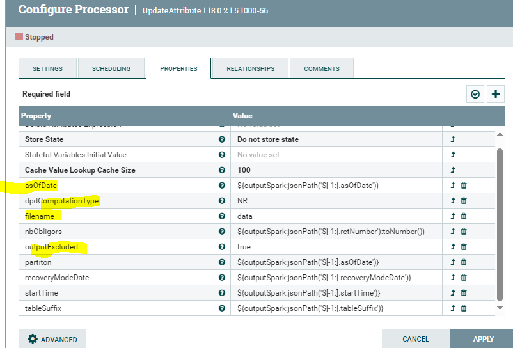The width and height of the screenshot is (513, 348).
Task: Delete the asOfDate property with trash icon
Action: 464,186
